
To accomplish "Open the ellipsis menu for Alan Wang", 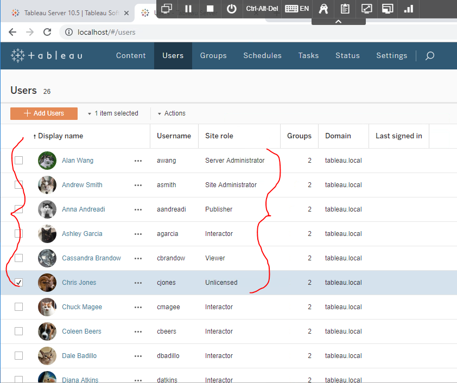I will pyautogui.click(x=138, y=161).
